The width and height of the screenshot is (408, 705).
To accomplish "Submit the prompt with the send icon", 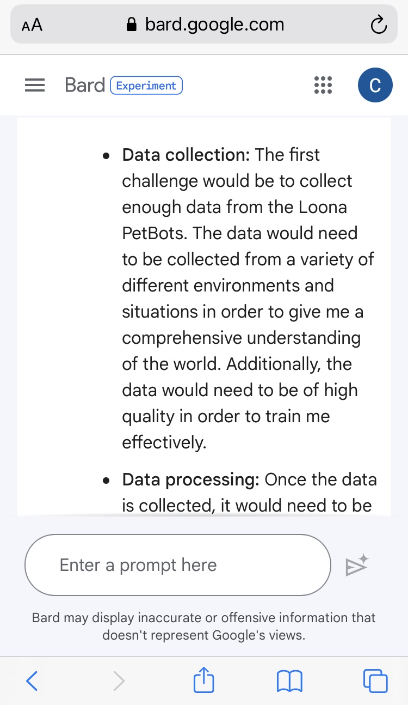I will coord(357,566).
